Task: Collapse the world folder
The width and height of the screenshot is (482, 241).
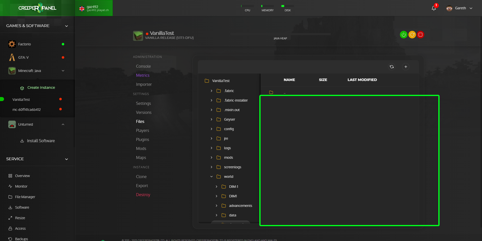Action: [211, 177]
